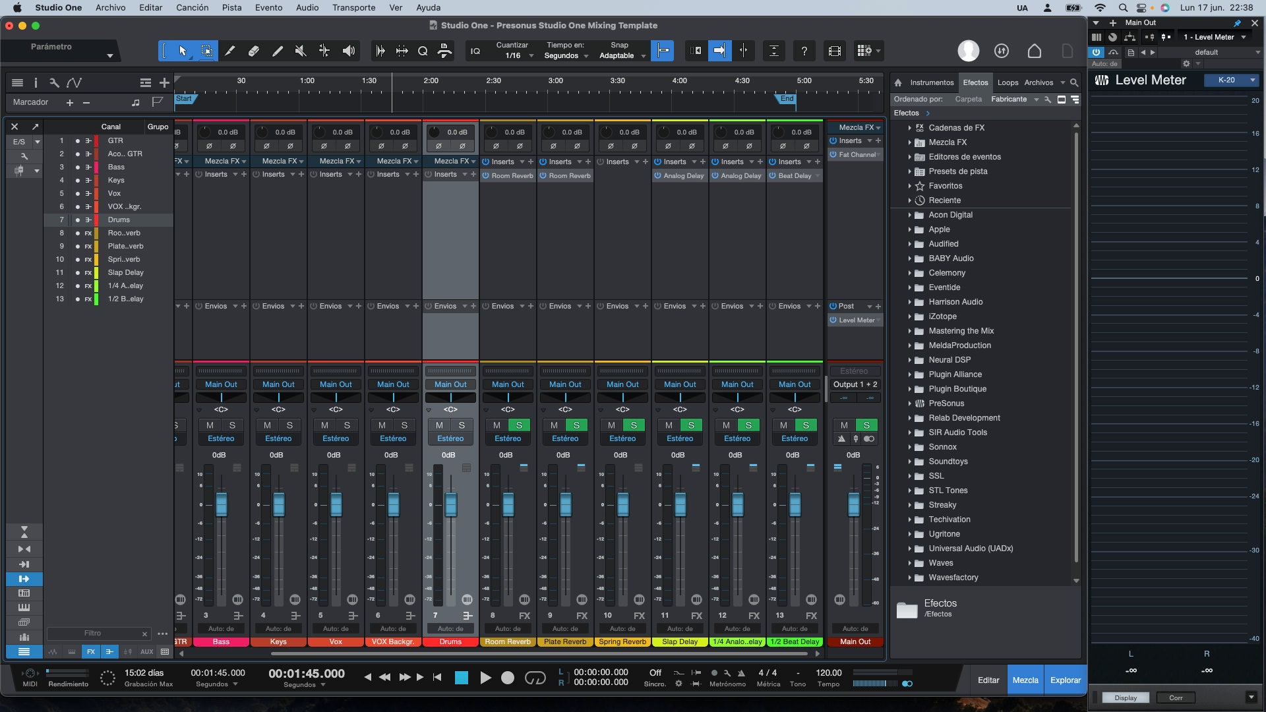1266x712 pixels.
Task: Mute the Slap Delay channel
Action: [669, 425]
